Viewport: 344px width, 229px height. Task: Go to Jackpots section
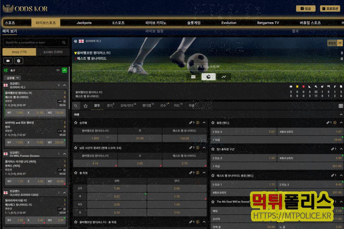[x=84, y=22]
